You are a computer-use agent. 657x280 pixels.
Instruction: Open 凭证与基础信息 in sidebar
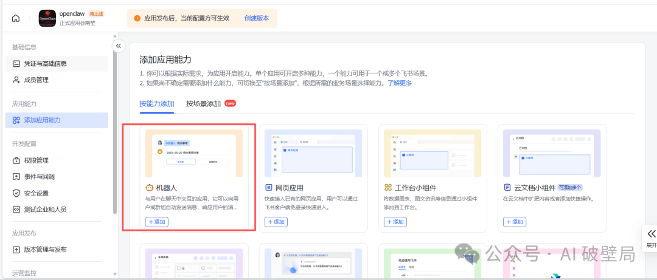click(57, 64)
